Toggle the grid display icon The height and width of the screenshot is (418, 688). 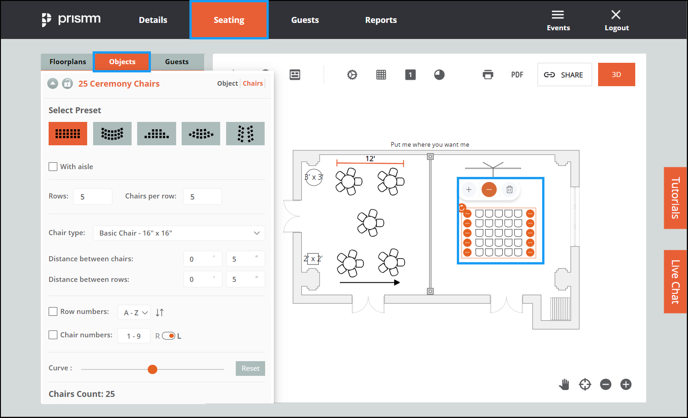pyautogui.click(x=381, y=75)
